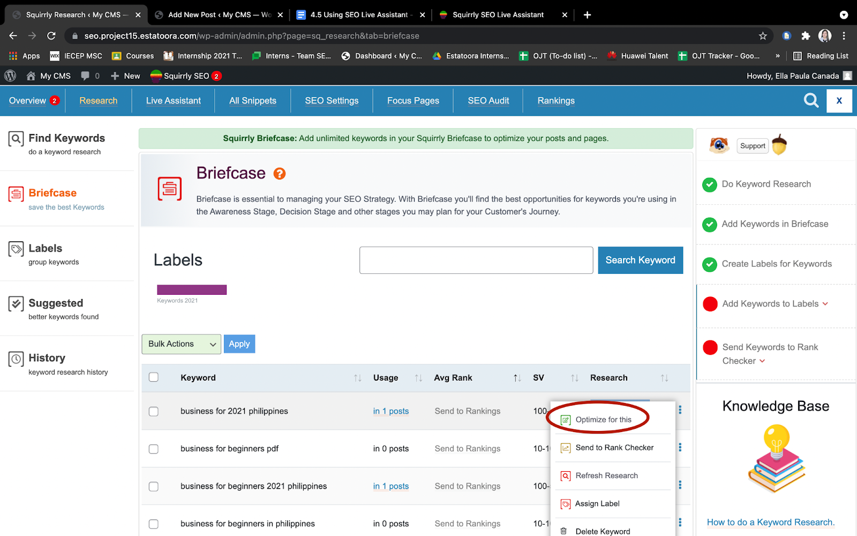Click the Search Keyword button
Image resolution: width=857 pixels, height=536 pixels.
coord(641,260)
